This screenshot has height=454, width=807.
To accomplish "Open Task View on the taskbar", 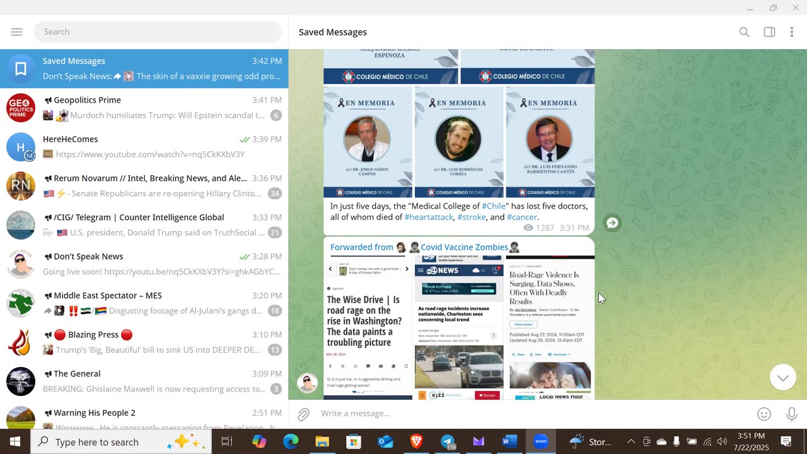I will (227, 441).
